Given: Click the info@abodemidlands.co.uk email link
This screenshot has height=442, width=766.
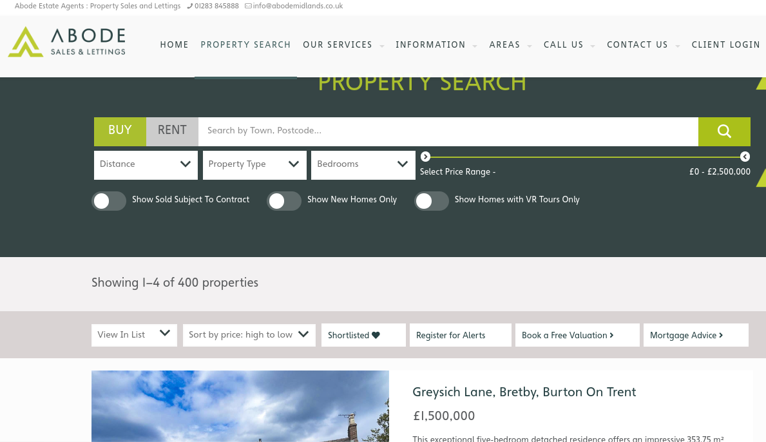Looking at the screenshot, I should click(x=298, y=6).
